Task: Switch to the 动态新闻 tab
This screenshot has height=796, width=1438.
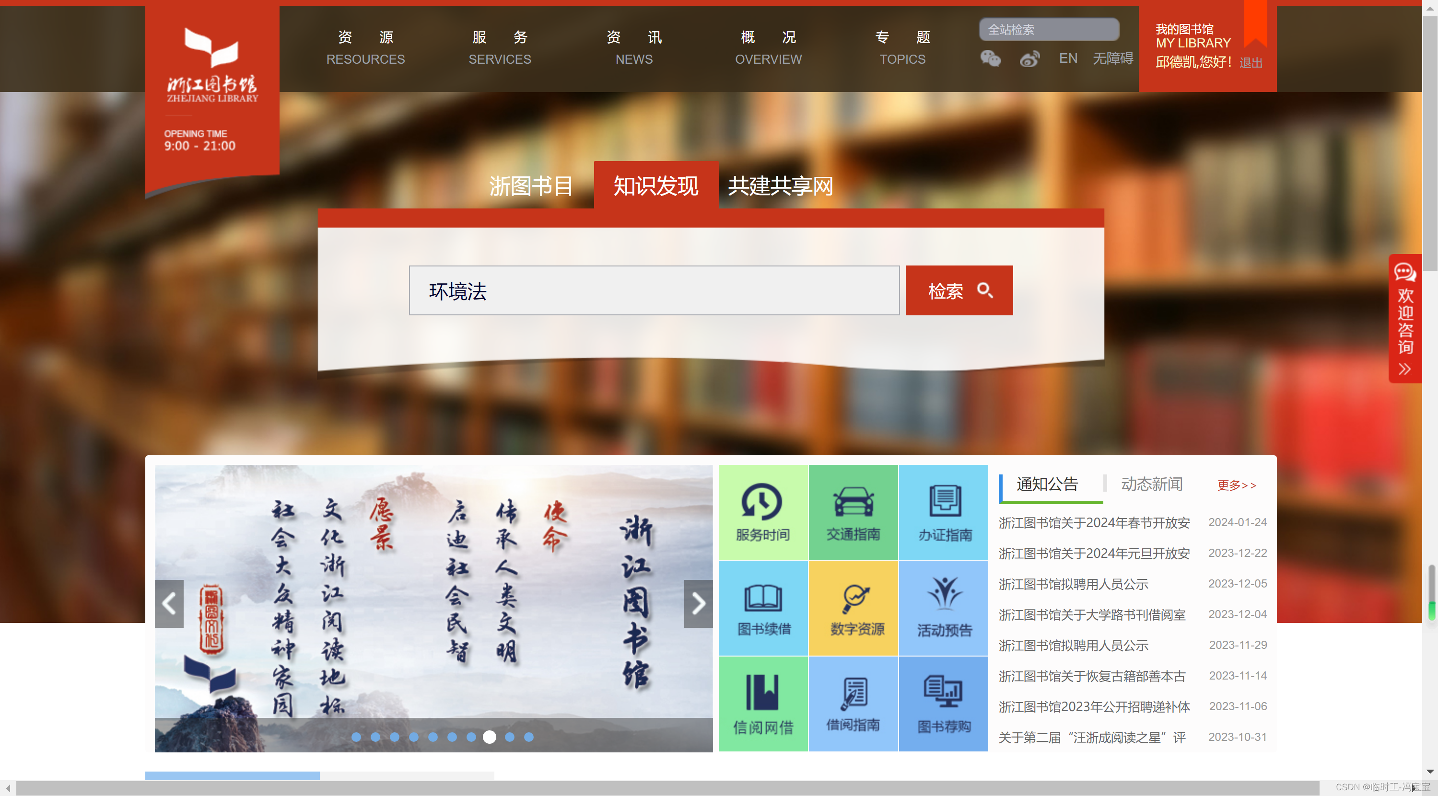Action: (1151, 484)
